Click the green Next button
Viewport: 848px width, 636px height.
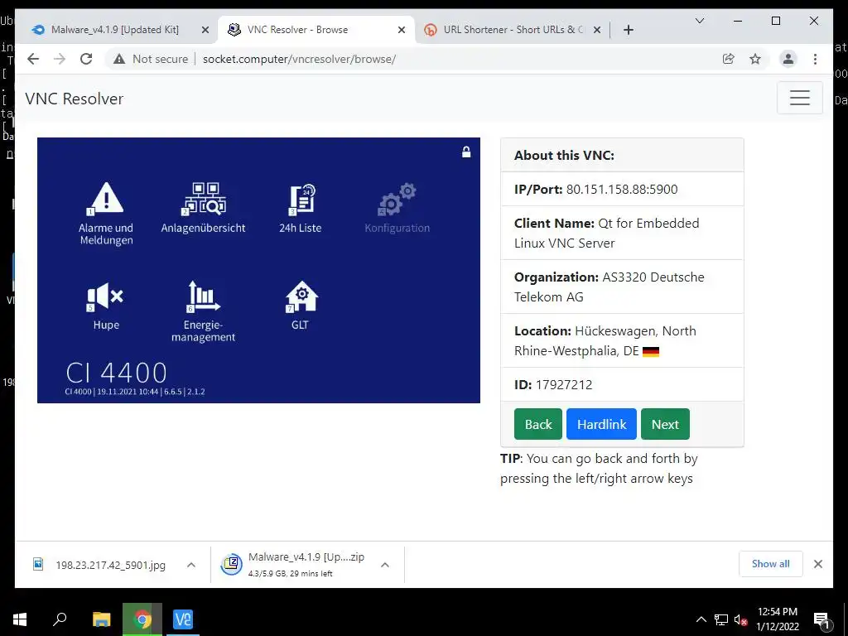(x=665, y=424)
